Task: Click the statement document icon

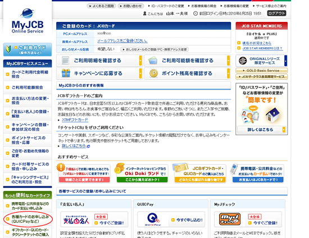Action: [x=65, y=61]
